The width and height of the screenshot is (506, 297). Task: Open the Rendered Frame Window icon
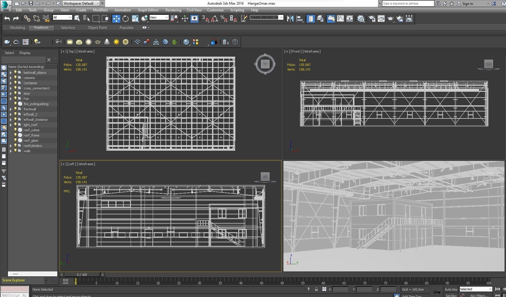[x=381, y=19]
